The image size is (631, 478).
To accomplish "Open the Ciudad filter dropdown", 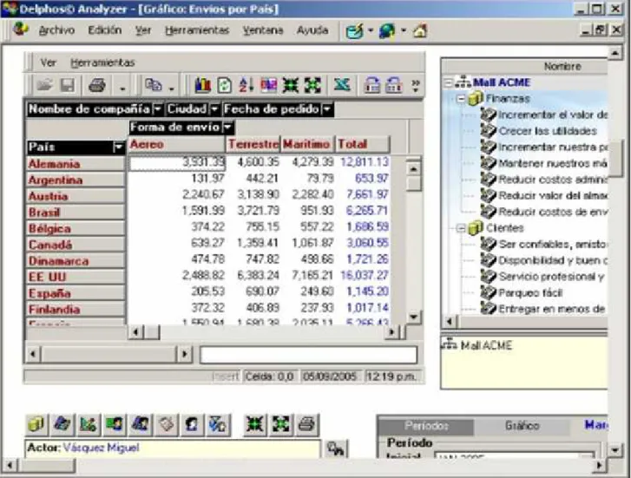I will (215, 109).
